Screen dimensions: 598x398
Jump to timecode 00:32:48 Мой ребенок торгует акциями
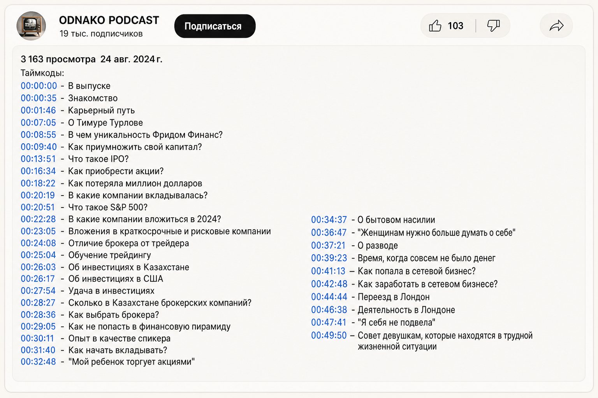coord(39,362)
